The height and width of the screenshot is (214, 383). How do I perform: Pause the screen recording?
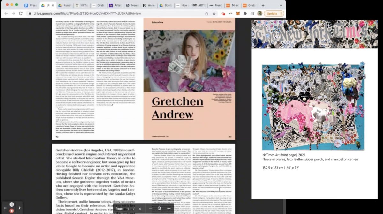click(x=11, y=204)
